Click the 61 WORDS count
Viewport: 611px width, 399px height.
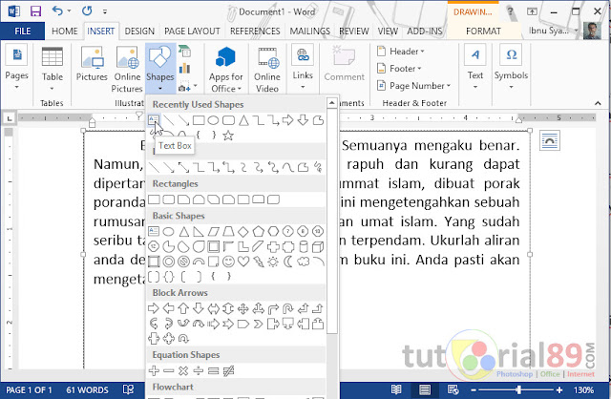click(87, 390)
